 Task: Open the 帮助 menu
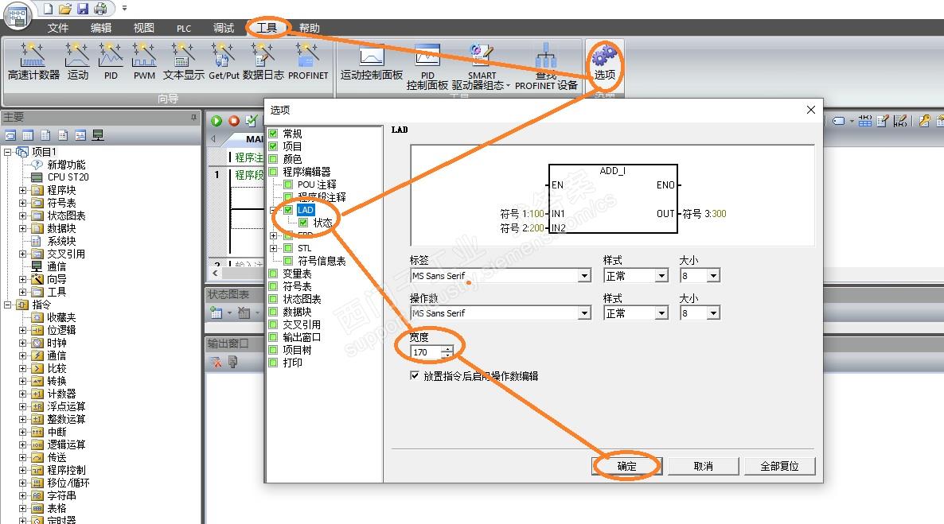point(310,28)
